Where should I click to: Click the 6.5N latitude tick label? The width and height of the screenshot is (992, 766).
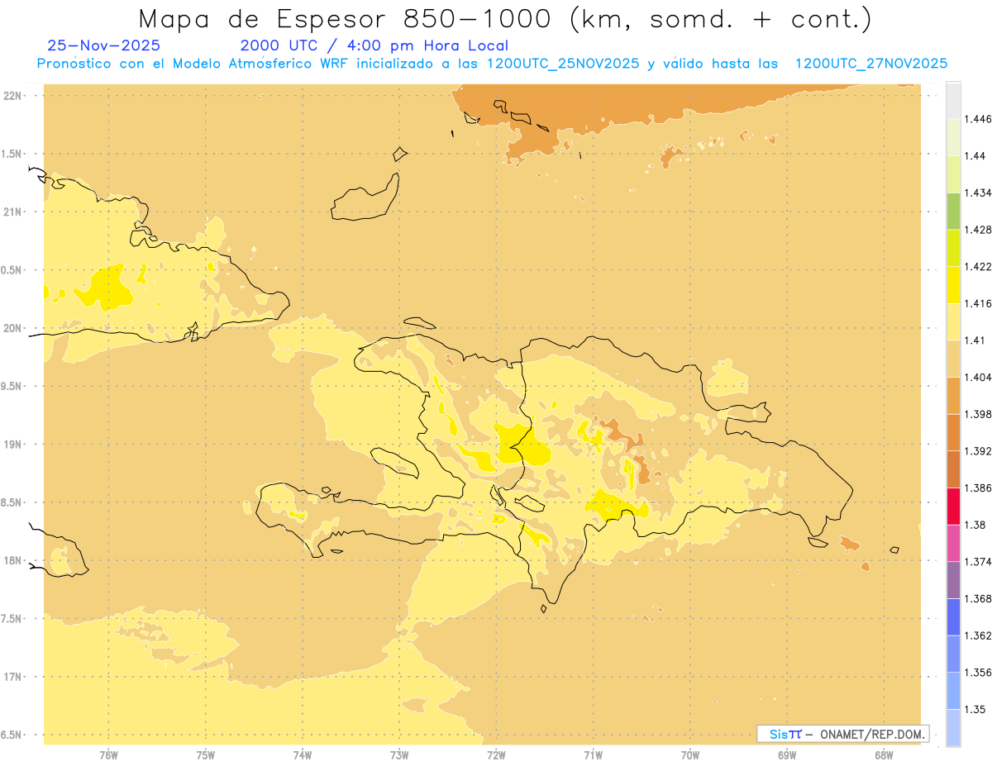12,735
